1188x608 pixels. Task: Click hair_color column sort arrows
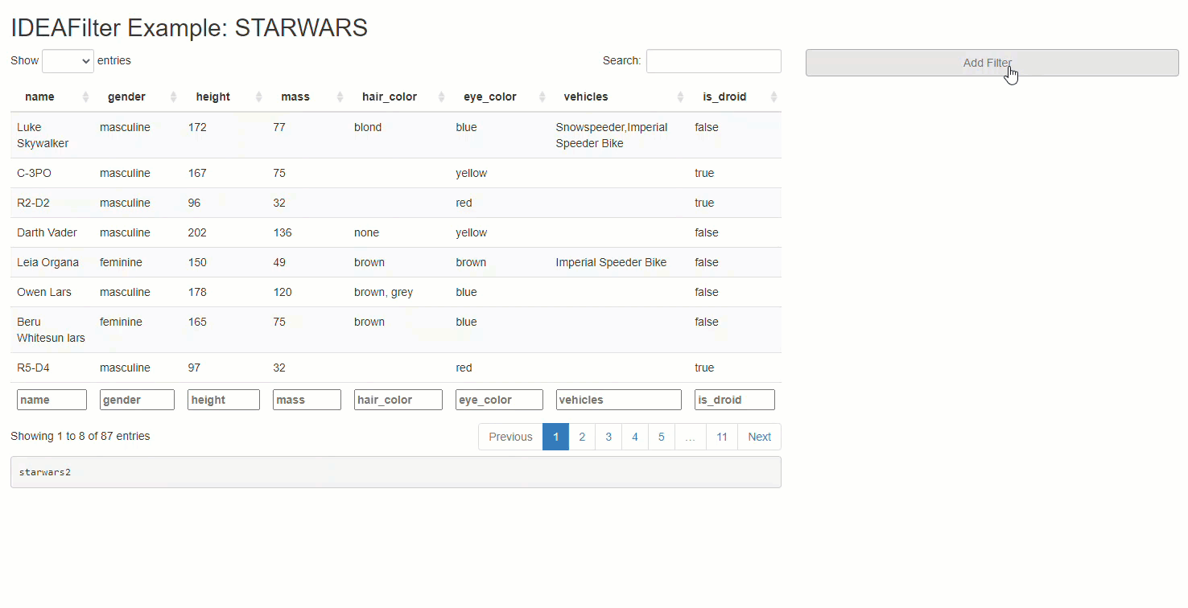441,97
